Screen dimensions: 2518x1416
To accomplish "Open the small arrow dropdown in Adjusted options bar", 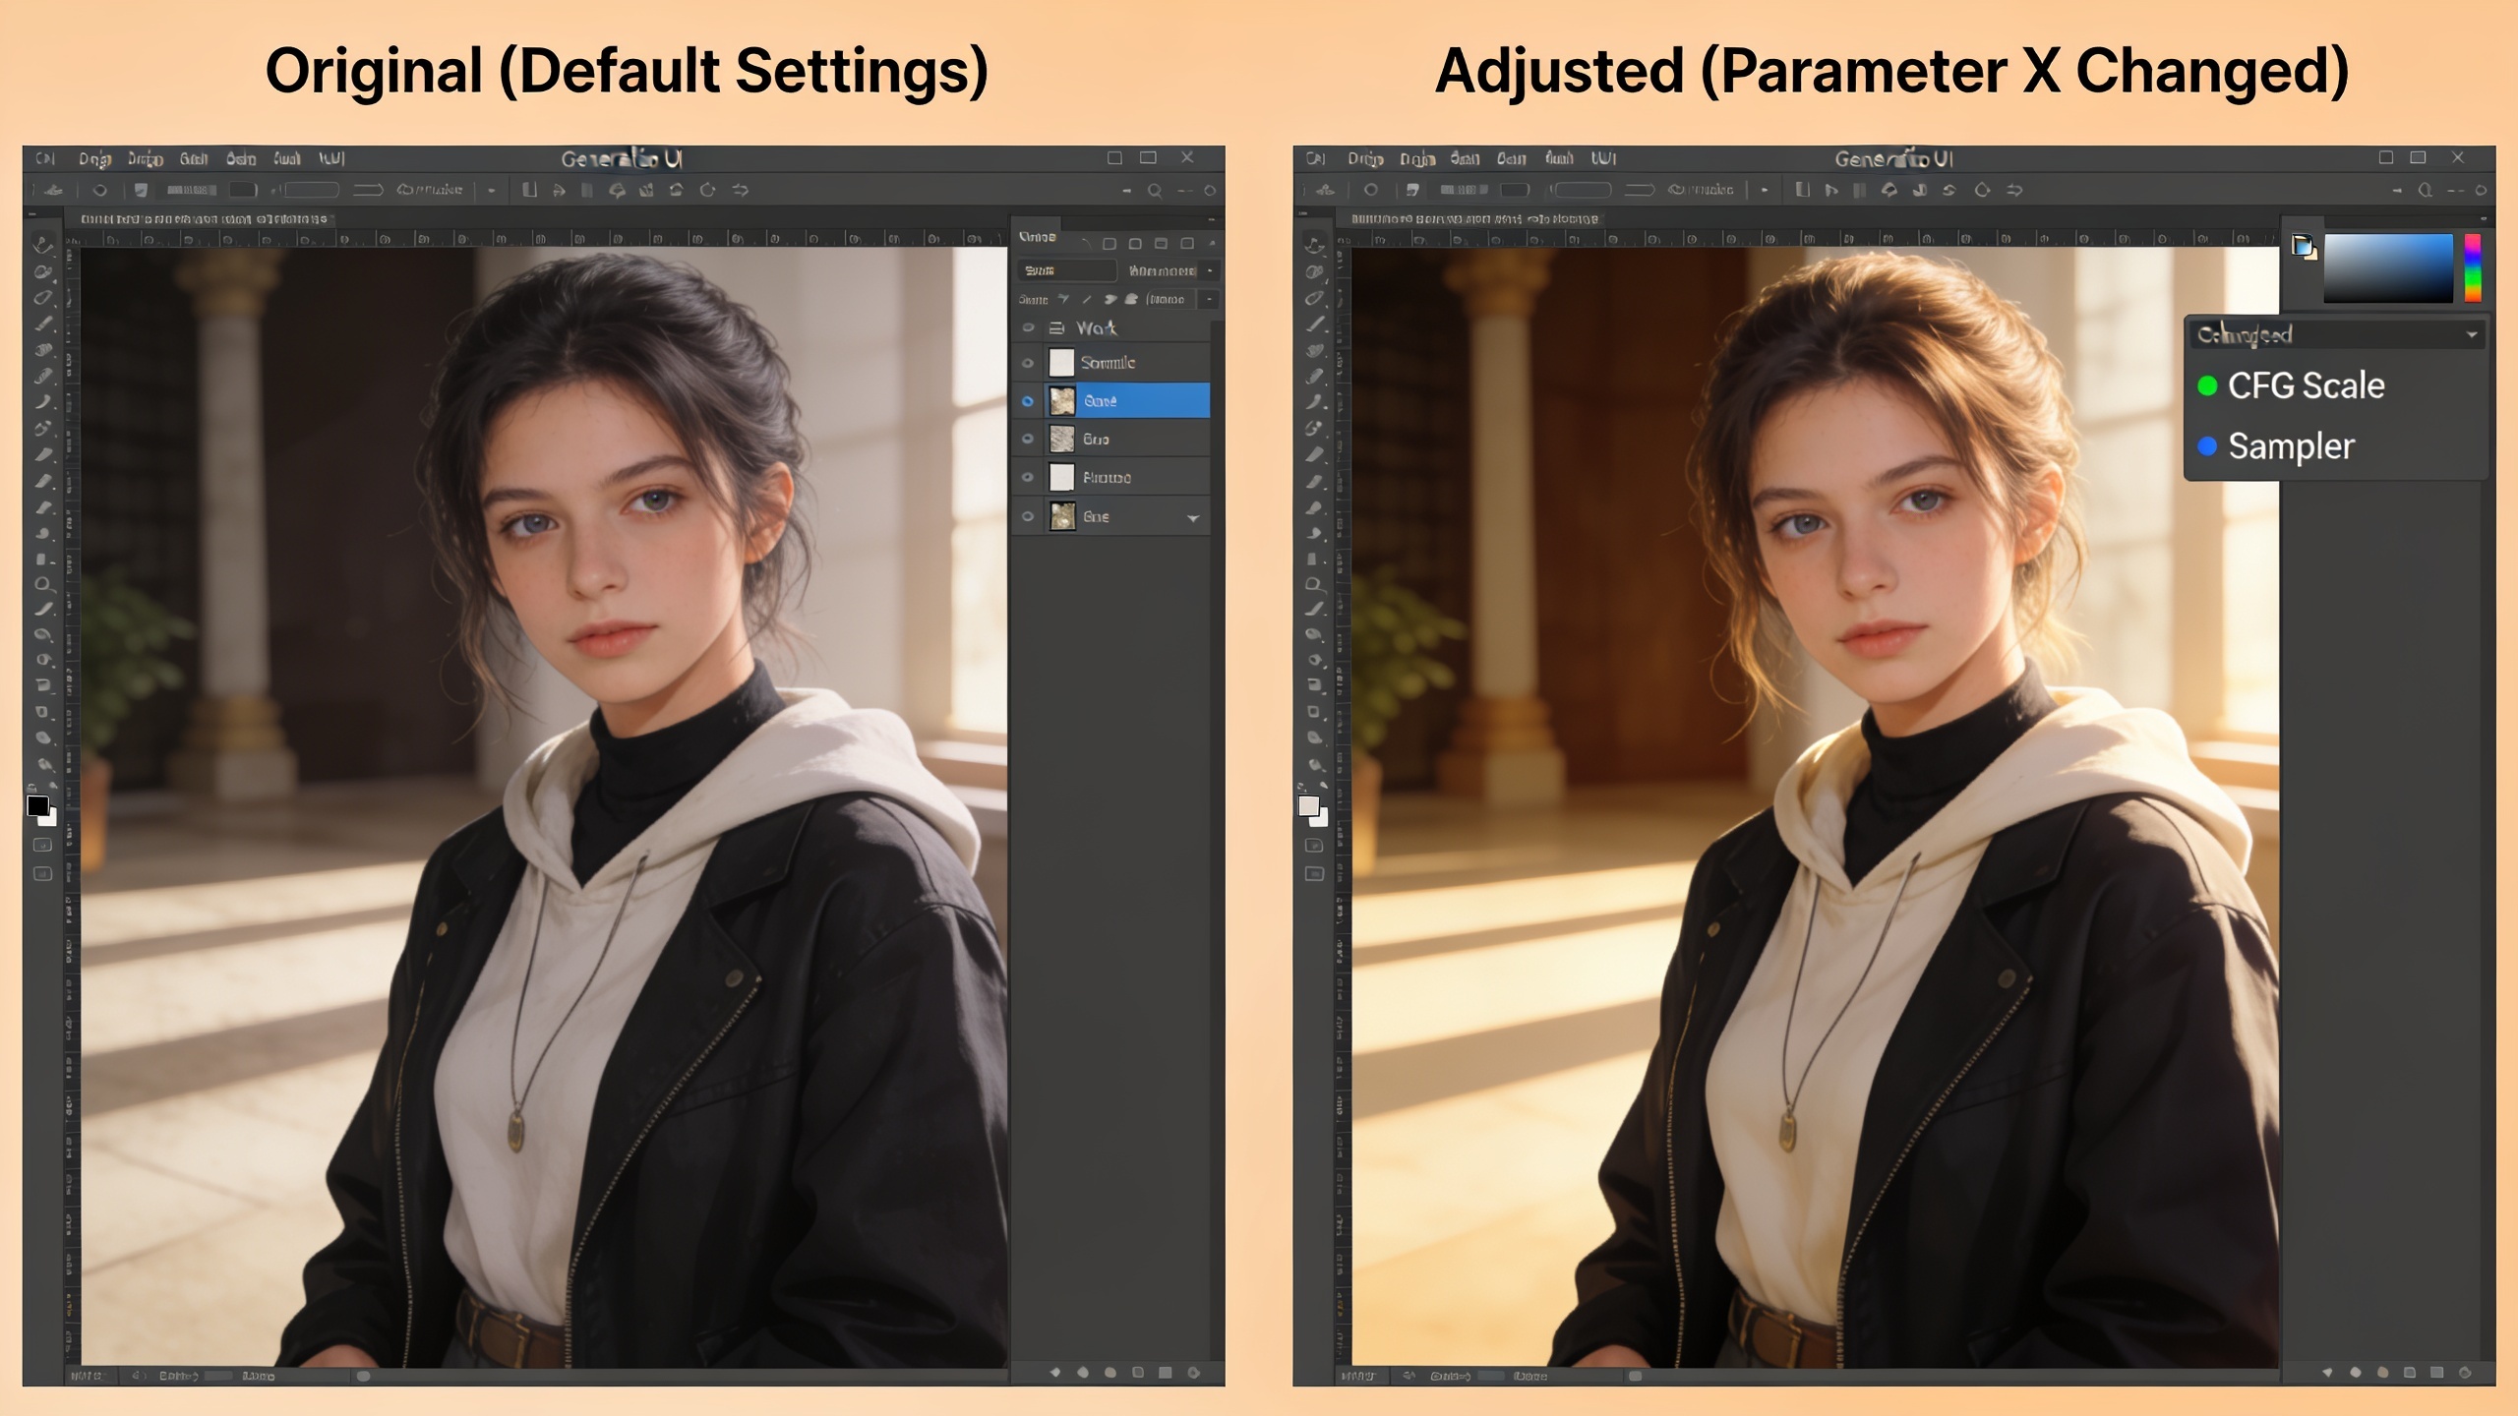I will (x=1765, y=190).
